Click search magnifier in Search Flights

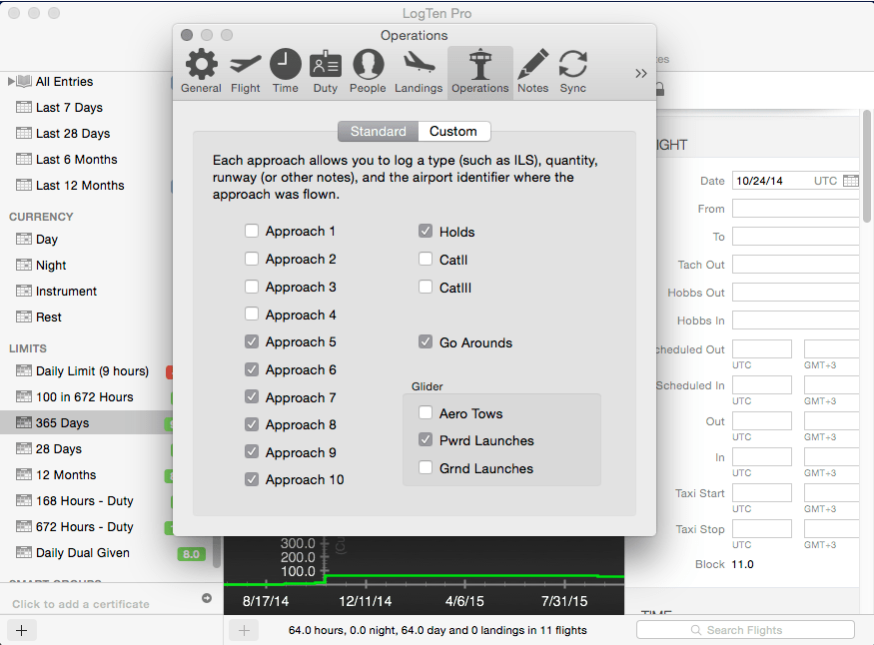(x=695, y=630)
